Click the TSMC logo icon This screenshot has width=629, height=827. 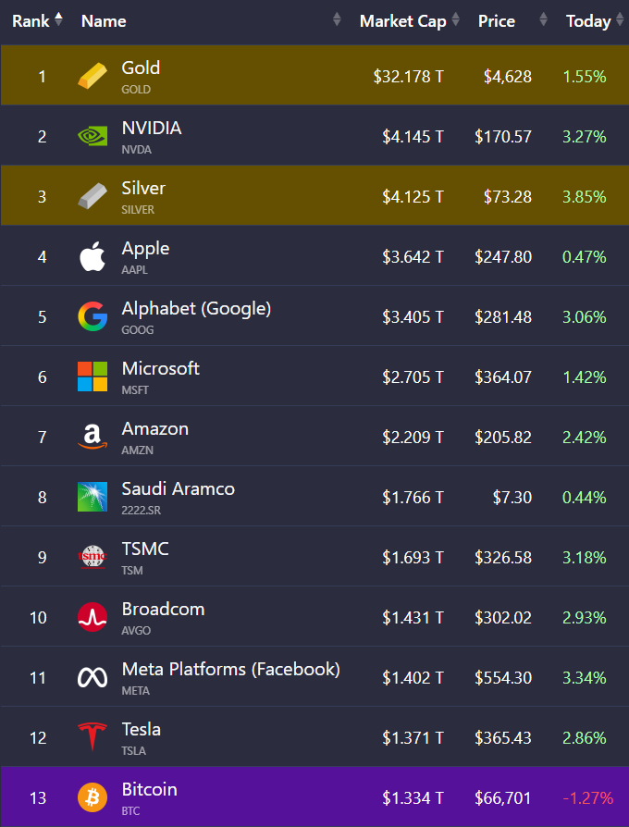[x=92, y=557]
